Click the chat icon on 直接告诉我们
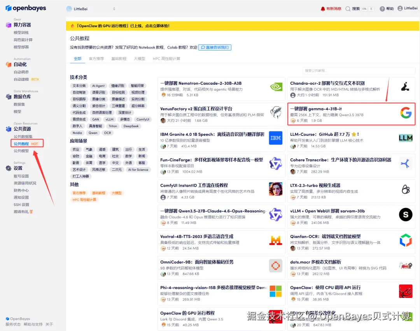The width and height of the screenshot is (420, 331). (x=204, y=47)
